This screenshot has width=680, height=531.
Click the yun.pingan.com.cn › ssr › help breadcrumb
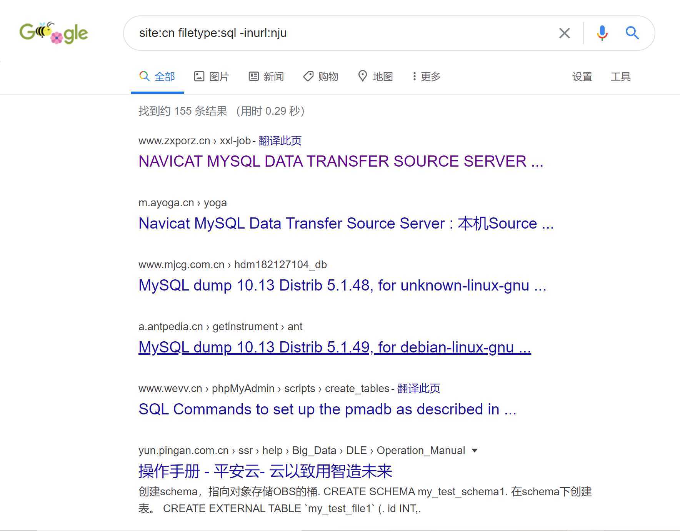tap(302, 451)
